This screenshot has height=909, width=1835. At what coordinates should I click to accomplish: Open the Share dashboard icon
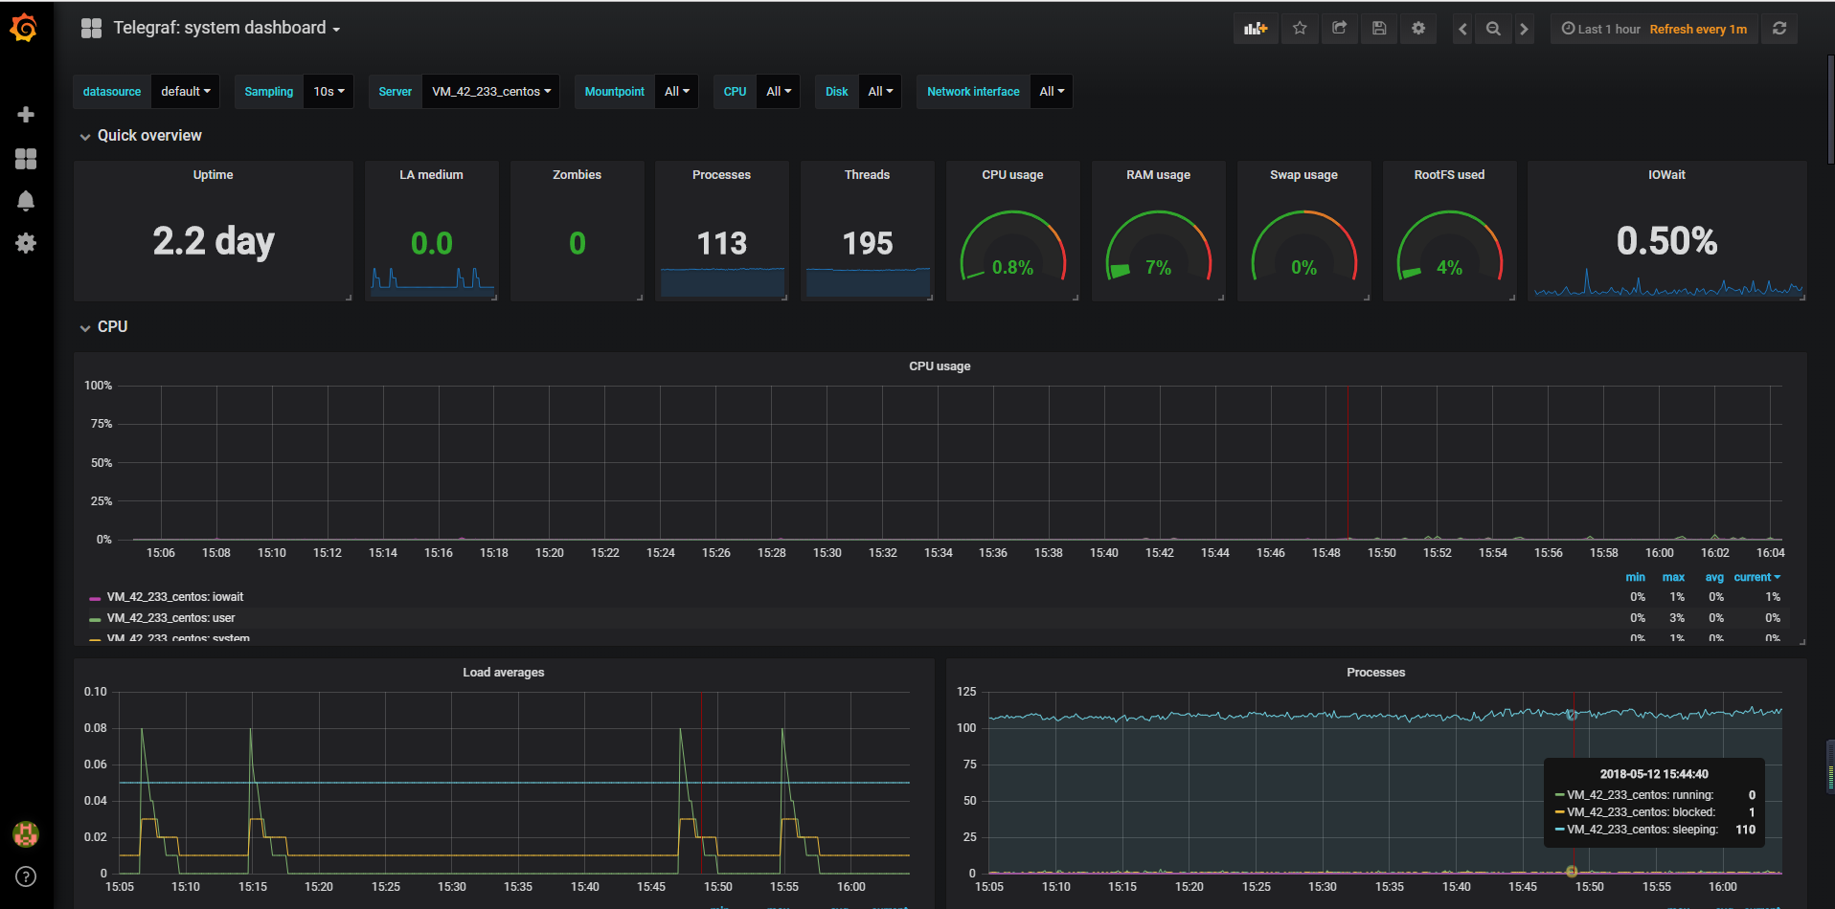1339,28
